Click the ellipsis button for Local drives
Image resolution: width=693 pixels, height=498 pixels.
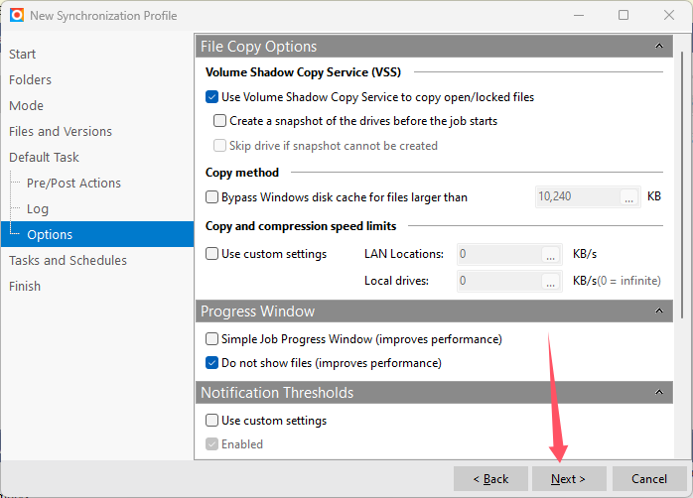551,282
